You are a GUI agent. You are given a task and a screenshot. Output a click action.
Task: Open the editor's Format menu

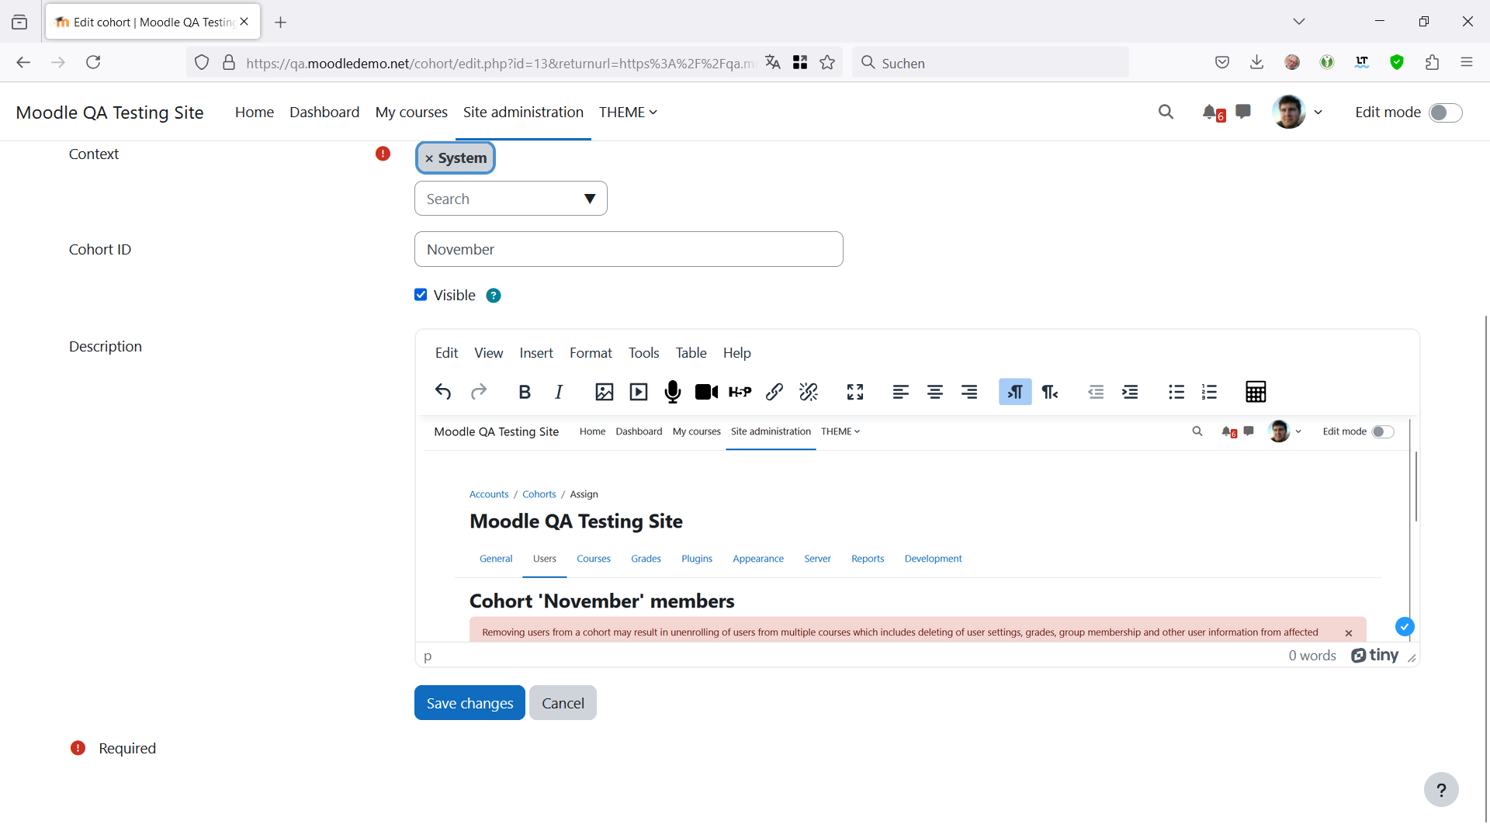coord(591,353)
